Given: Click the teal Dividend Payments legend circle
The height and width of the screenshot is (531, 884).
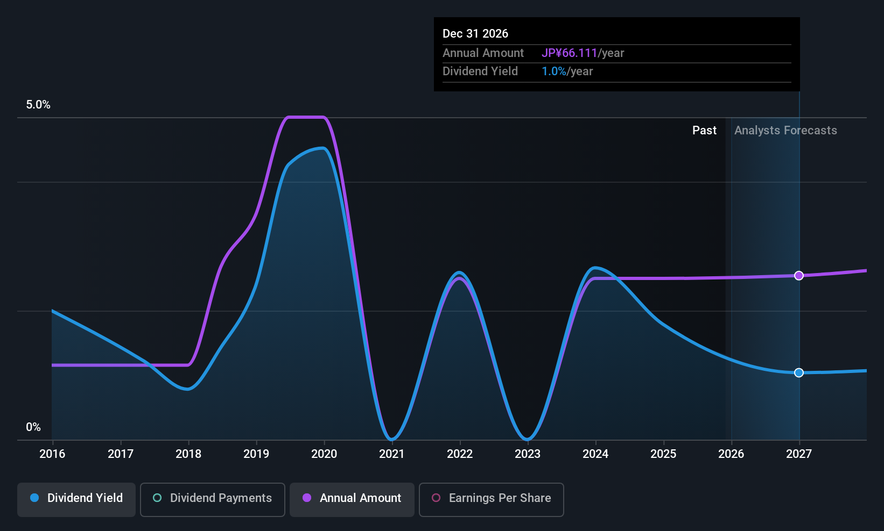Looking at the screenshot, I should 157,498.
